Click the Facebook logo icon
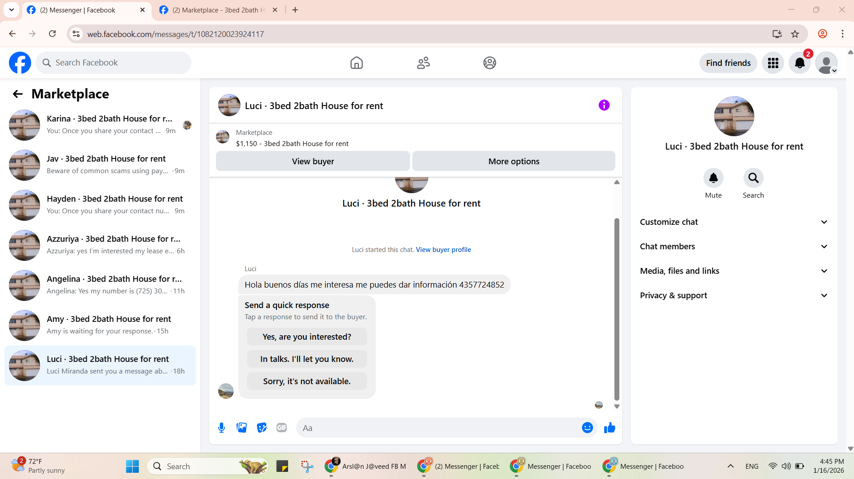The image size is (854, 479). [x=20, y=63]
